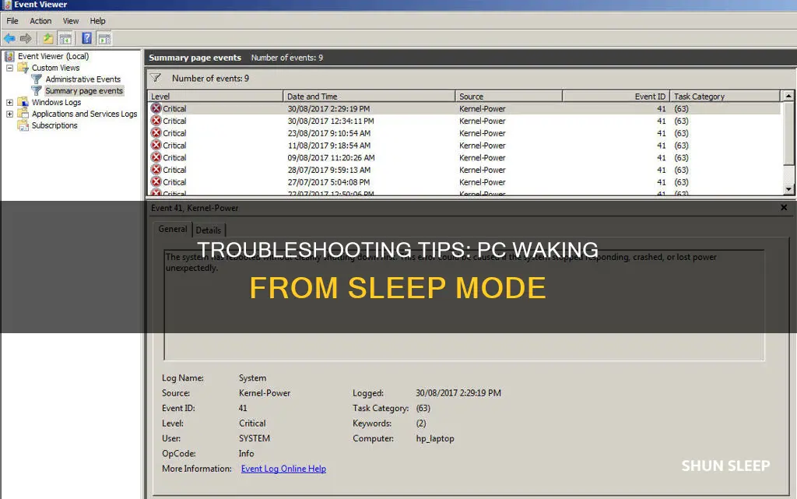
Task: Click the event description text box
Action: click(464, 305)
